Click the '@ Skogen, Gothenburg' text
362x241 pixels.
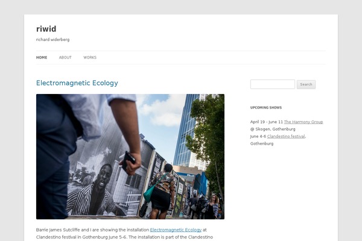coord(273,129)
